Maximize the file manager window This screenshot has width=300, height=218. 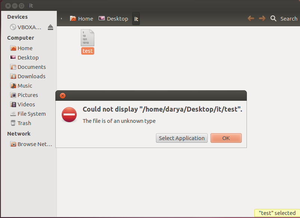[22, 6]
